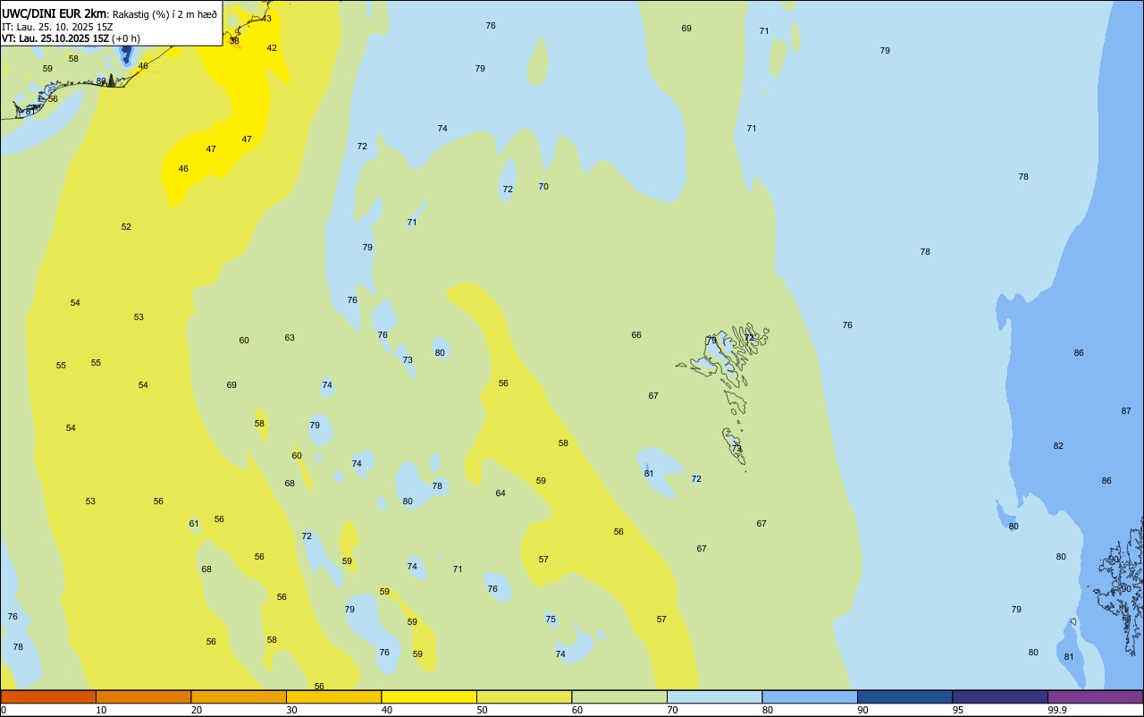1144x717 pixels.
Task: Select the colour scale tick label 20
Action: [197, 710]
